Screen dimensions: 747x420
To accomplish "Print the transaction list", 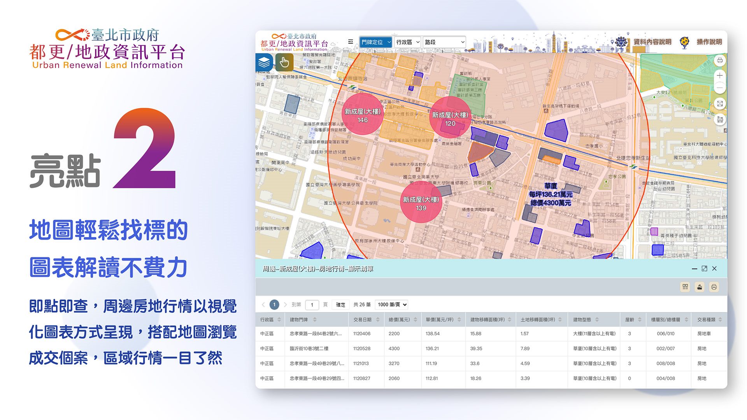I will pyautogui.click(x=714, y=287).
